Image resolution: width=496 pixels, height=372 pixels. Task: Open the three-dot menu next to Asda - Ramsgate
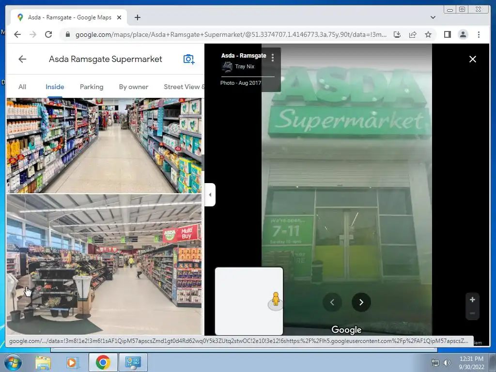[273, 57]
